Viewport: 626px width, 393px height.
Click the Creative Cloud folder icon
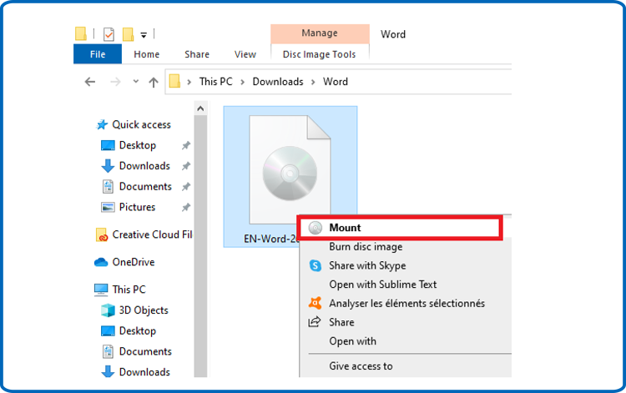coord(101,235)
